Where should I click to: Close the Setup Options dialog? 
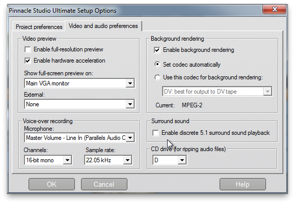click(x=274, y=9)
